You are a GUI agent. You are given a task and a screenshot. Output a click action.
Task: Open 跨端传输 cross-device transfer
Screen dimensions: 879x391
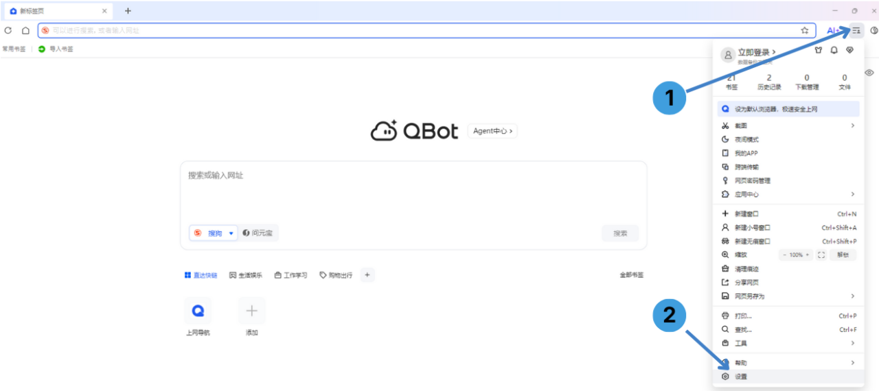(x=788, y=167)
